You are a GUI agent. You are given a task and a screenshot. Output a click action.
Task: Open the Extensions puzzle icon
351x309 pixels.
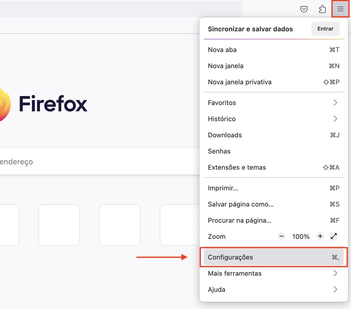pyautogui.click(x=322, y=9)
